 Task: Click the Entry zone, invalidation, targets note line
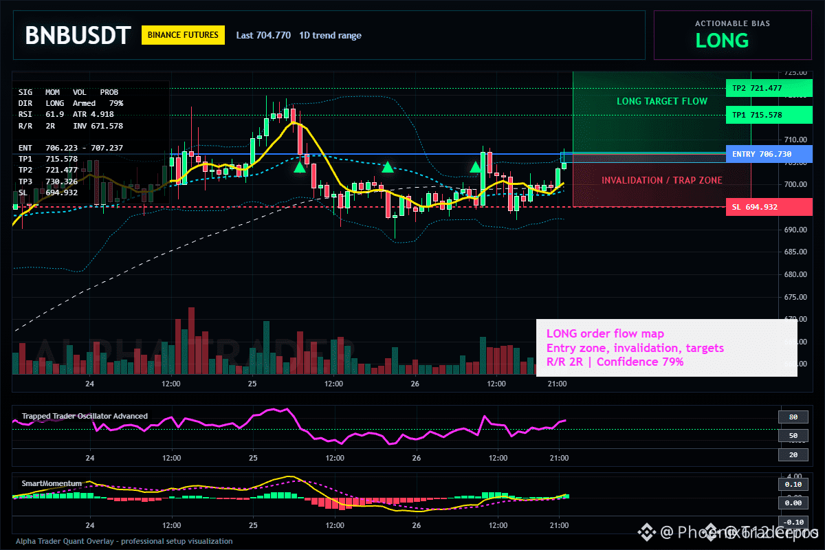[x=635, y=348]
